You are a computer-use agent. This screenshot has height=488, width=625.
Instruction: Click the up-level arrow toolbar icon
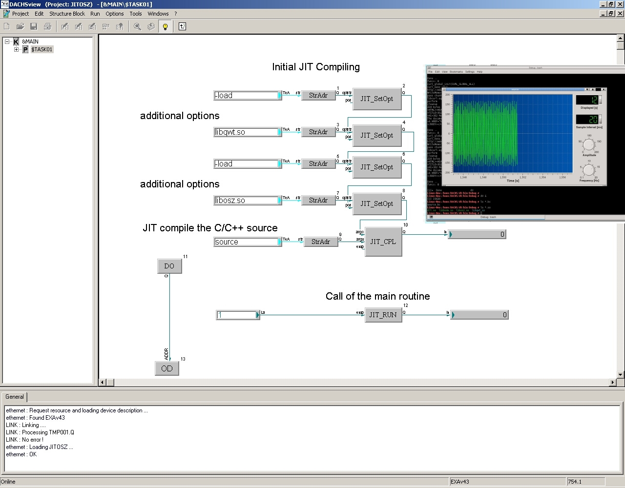(x=182, y=26)
